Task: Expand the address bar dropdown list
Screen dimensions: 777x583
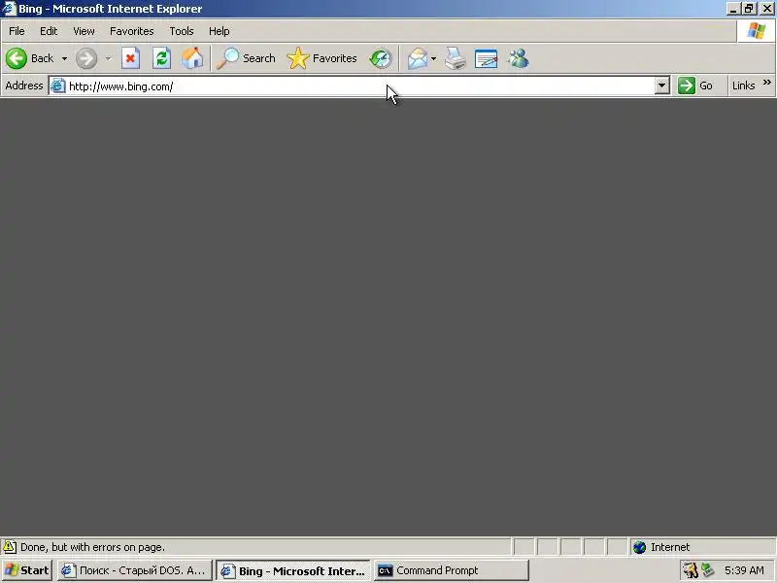Action: (x=661, y=86)
